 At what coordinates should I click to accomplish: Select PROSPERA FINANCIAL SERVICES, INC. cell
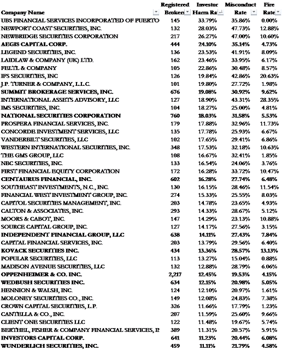(x=55, y=124)
